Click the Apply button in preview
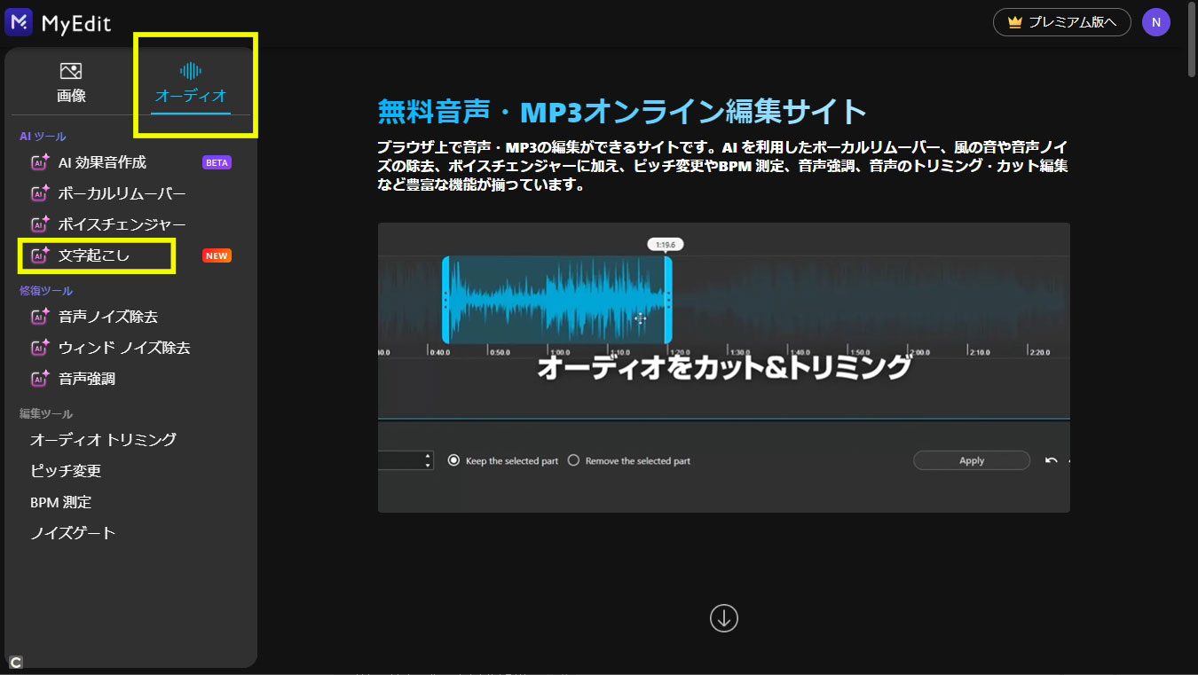 click(972, 460)
